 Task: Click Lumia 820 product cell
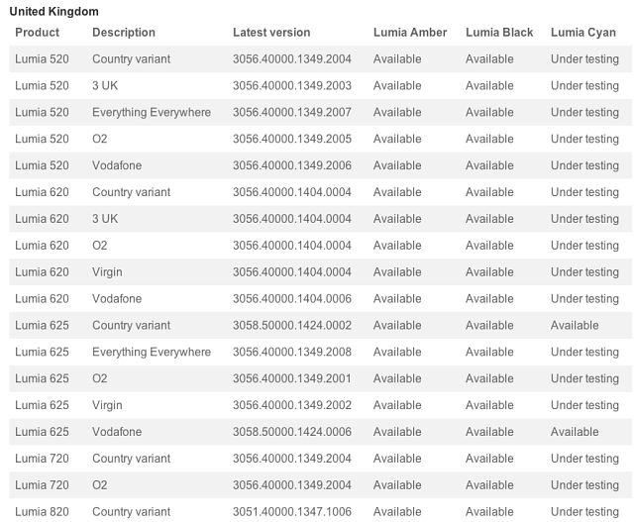(42, 512)
